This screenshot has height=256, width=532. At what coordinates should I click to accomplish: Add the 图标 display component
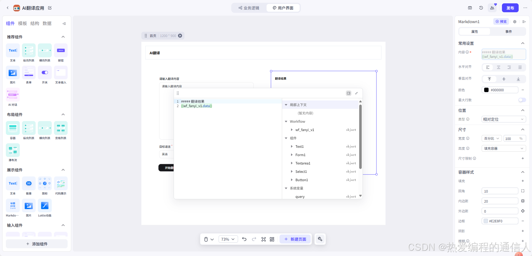point(45,183)
